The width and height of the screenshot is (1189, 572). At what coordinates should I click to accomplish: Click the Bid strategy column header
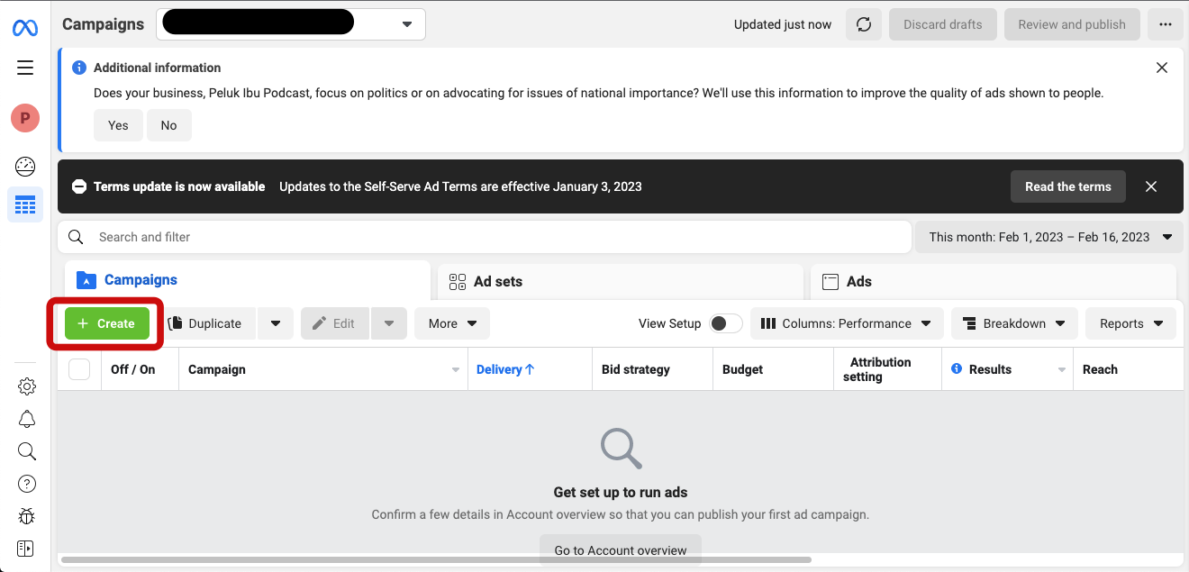(652, 369)
